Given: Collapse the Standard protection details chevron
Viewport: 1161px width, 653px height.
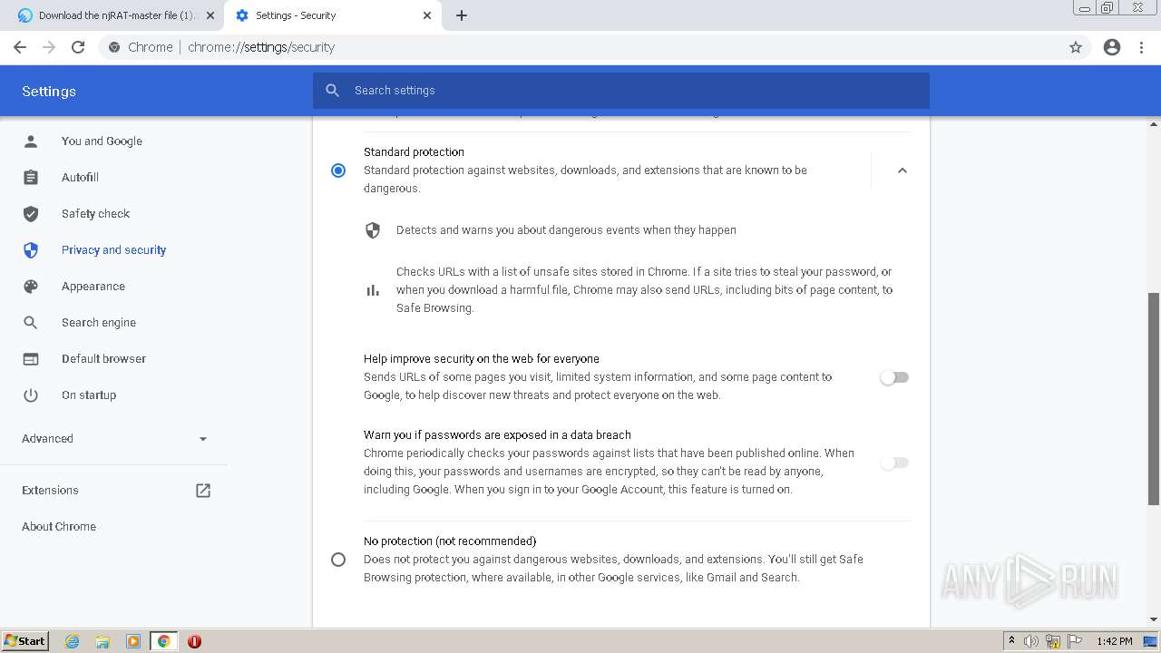Looking at the screenshot, I should (x=902, y=171).
